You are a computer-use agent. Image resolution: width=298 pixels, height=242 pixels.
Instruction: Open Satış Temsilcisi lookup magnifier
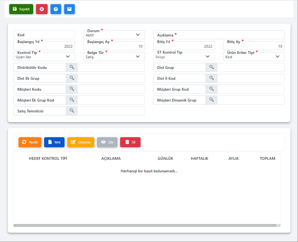(x=72, y=111)
